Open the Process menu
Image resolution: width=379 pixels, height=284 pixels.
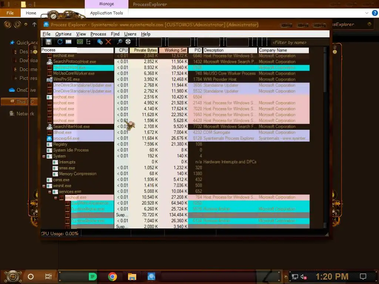click(x=98, y=34)
